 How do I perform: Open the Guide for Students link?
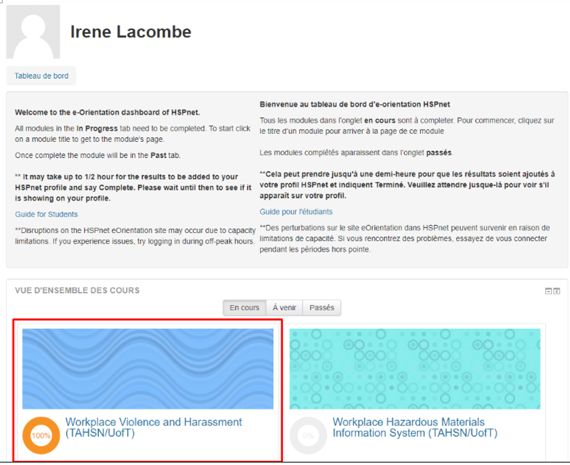point(46,215)
